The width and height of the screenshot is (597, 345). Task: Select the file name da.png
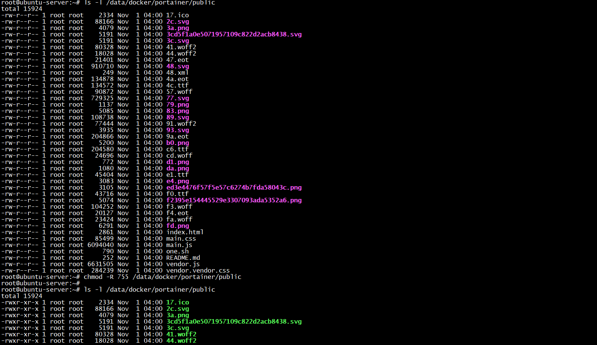click(178, 168)
